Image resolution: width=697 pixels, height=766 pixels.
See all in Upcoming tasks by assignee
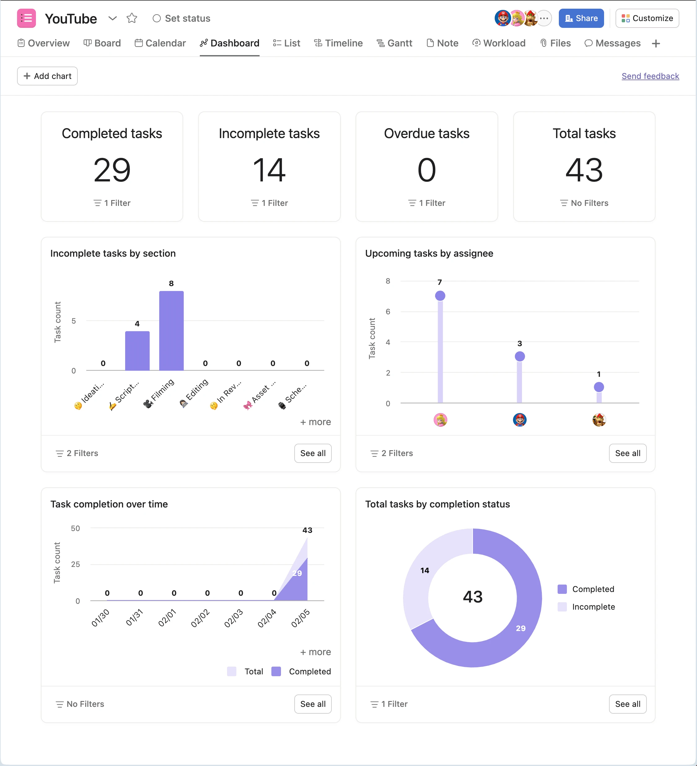628,453
